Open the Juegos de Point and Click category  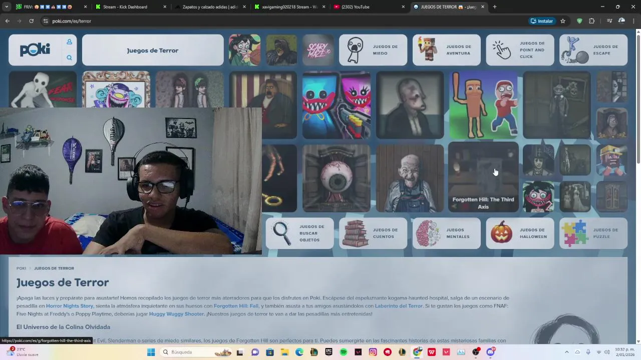tap(520, 50)
